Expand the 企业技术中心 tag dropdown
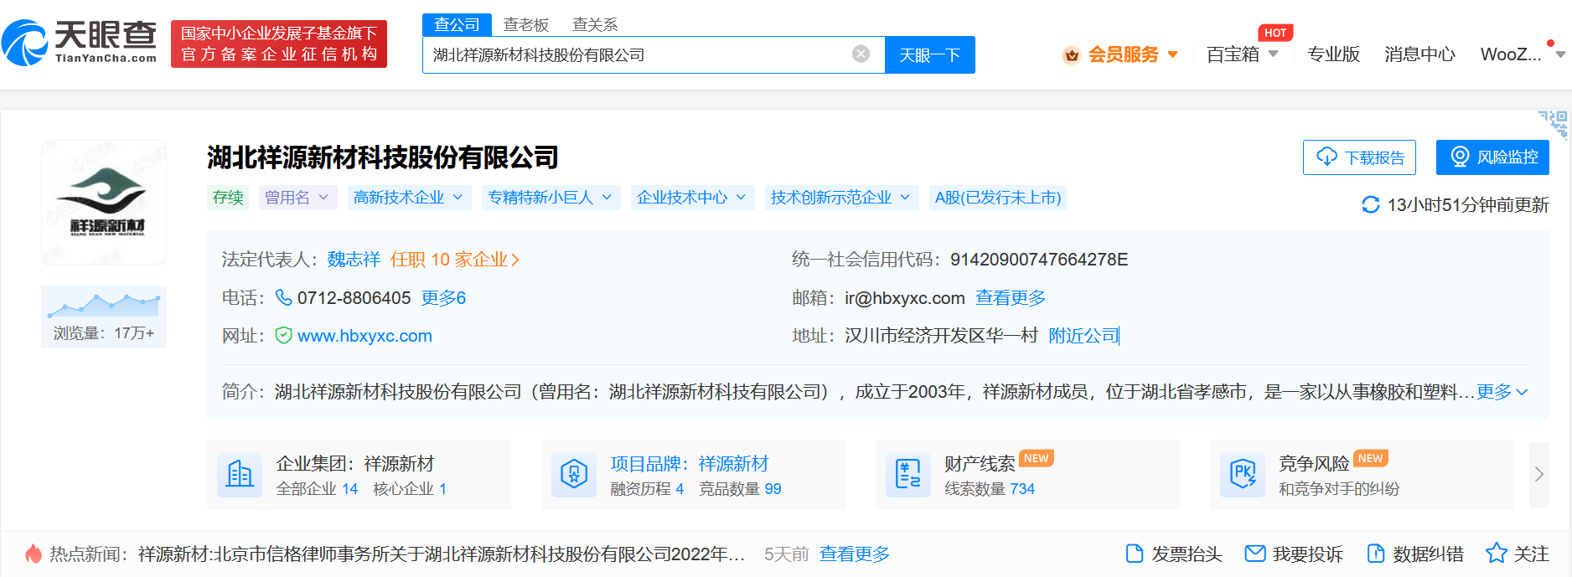 pyautogui.click(x=692, y=198)
